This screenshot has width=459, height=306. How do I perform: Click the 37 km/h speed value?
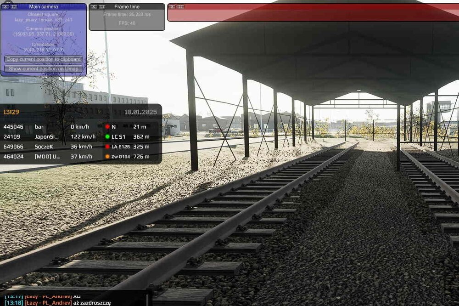point(81,157)
